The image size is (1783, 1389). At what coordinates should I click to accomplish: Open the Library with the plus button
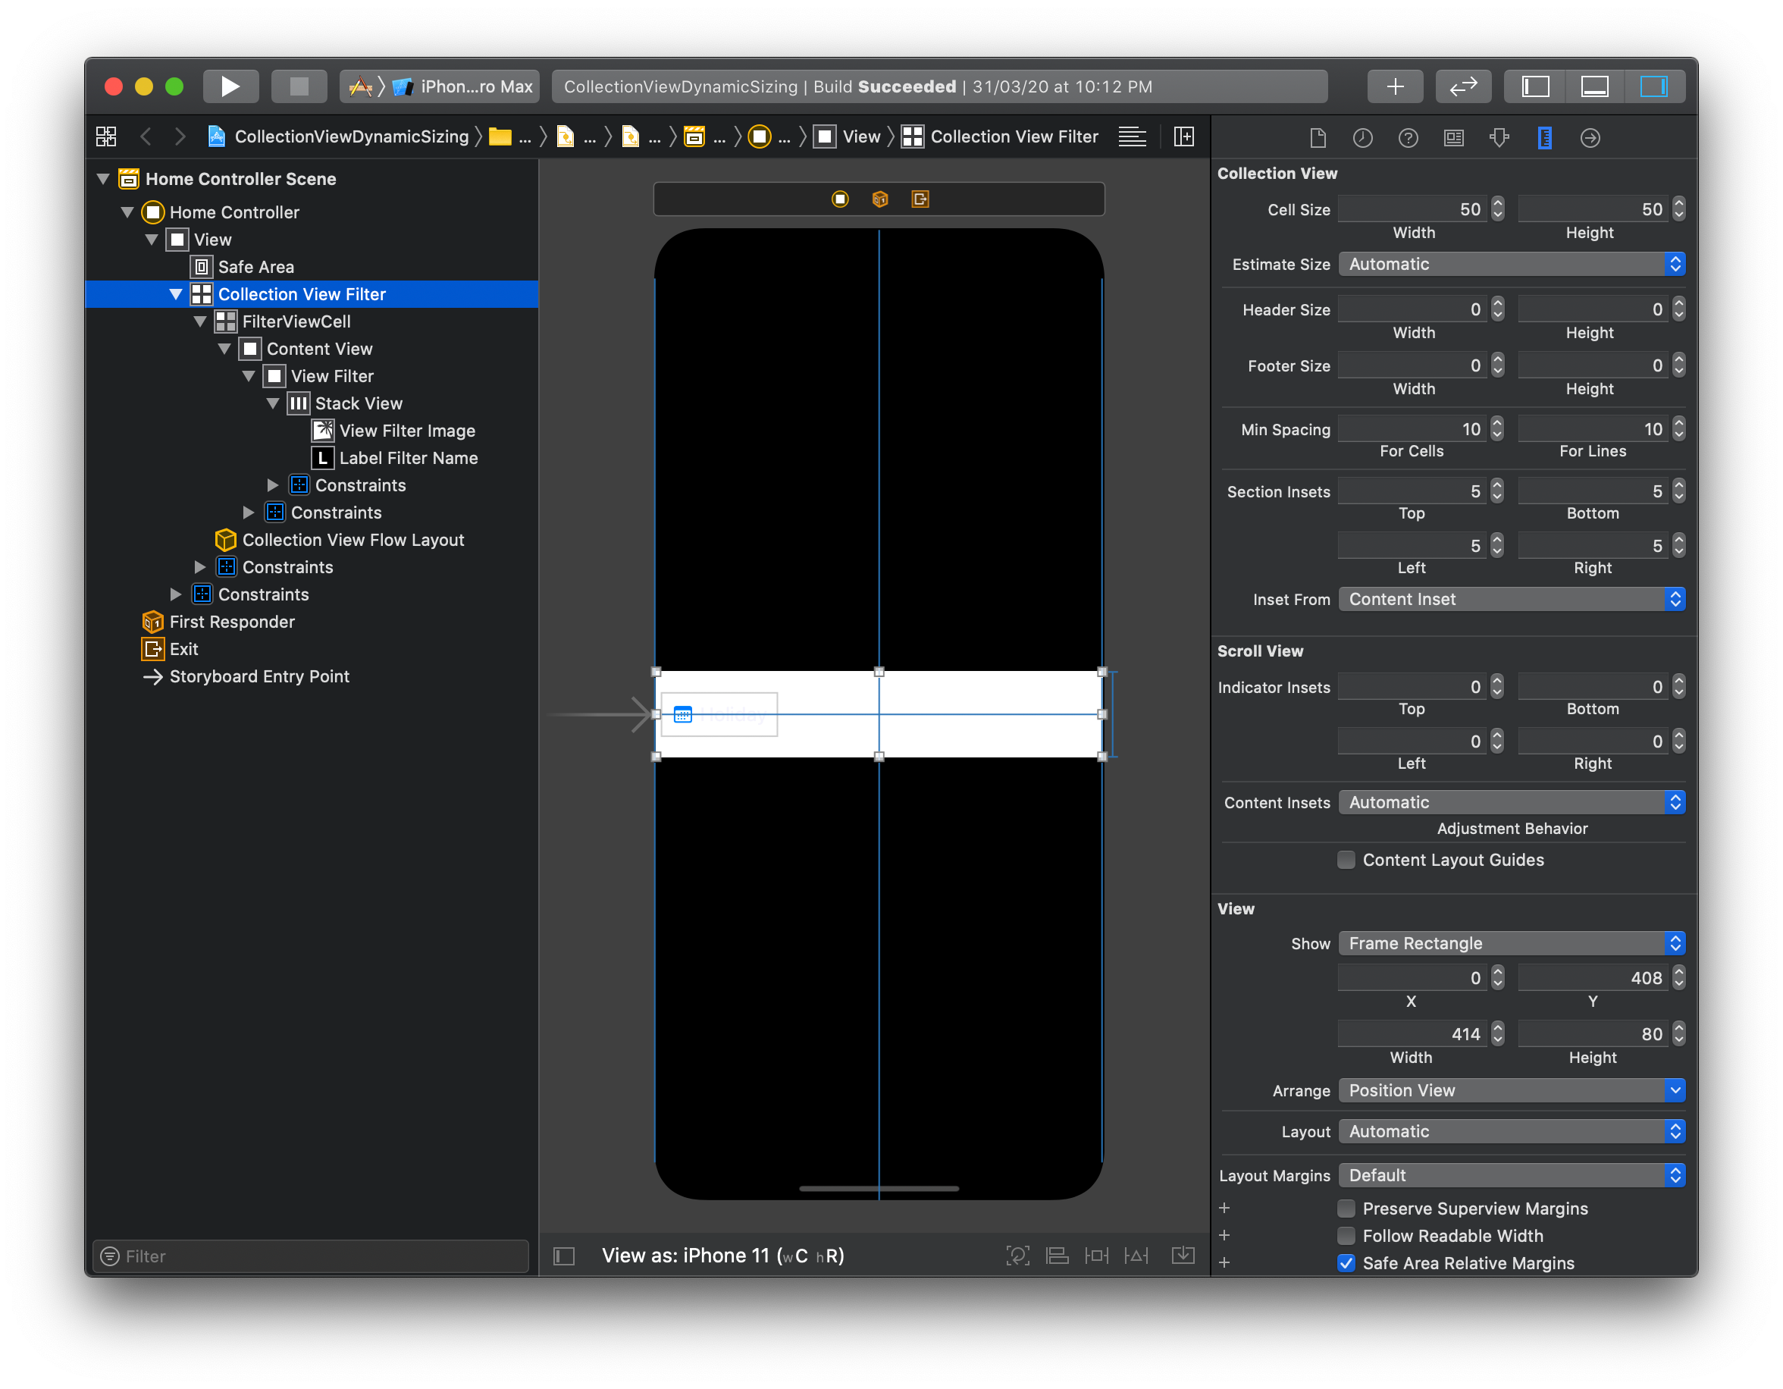click(1395, 86)
